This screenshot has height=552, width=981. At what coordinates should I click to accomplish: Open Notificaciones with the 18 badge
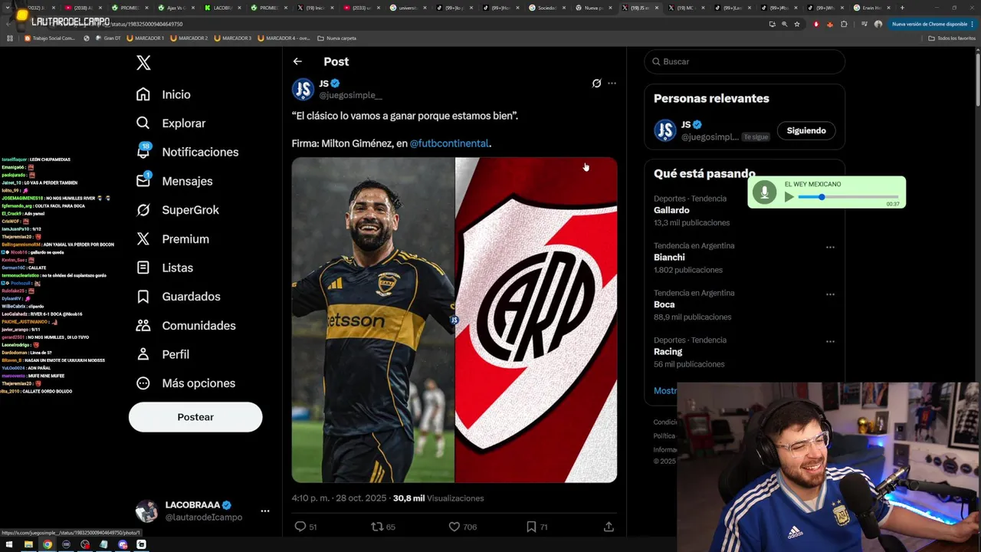click(187, 152)
